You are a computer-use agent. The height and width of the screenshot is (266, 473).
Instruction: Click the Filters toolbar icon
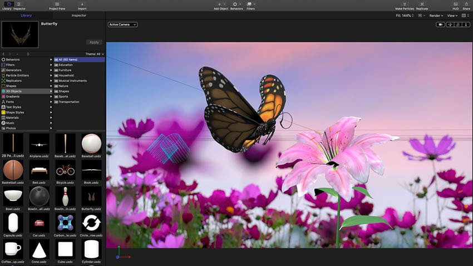point(251,4)
